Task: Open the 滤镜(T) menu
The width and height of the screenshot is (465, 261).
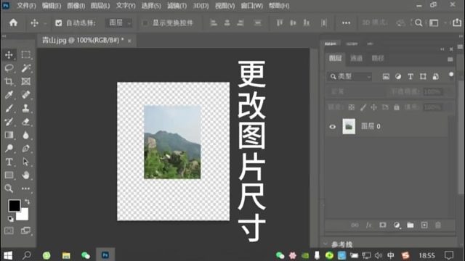Action: (x=177, y=6)
